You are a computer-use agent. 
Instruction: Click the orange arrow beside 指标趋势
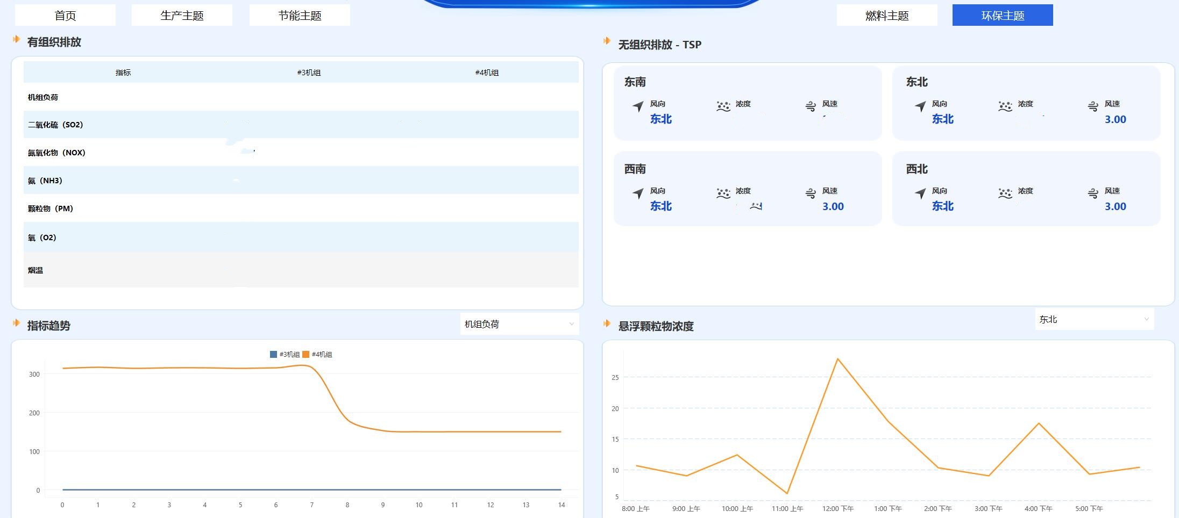[x=16, y=323]
